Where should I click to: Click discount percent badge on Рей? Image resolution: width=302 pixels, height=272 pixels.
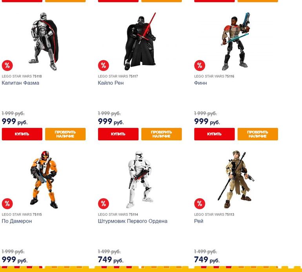click(x=200, y=203)
